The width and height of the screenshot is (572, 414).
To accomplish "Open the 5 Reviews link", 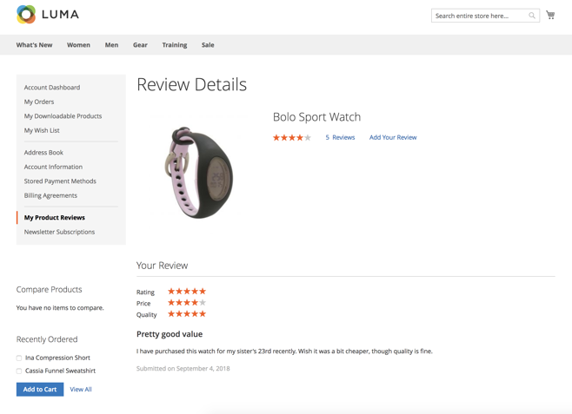I will click(x=340, y=137).
